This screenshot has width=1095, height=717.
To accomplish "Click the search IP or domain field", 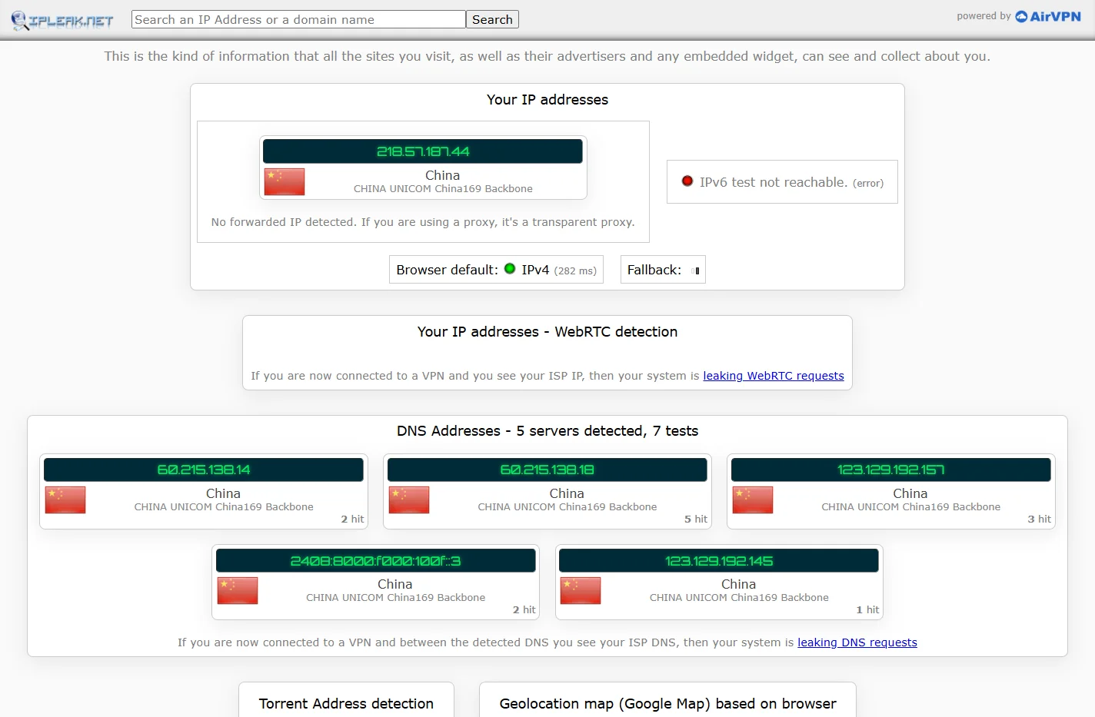I will click(298, 19).
